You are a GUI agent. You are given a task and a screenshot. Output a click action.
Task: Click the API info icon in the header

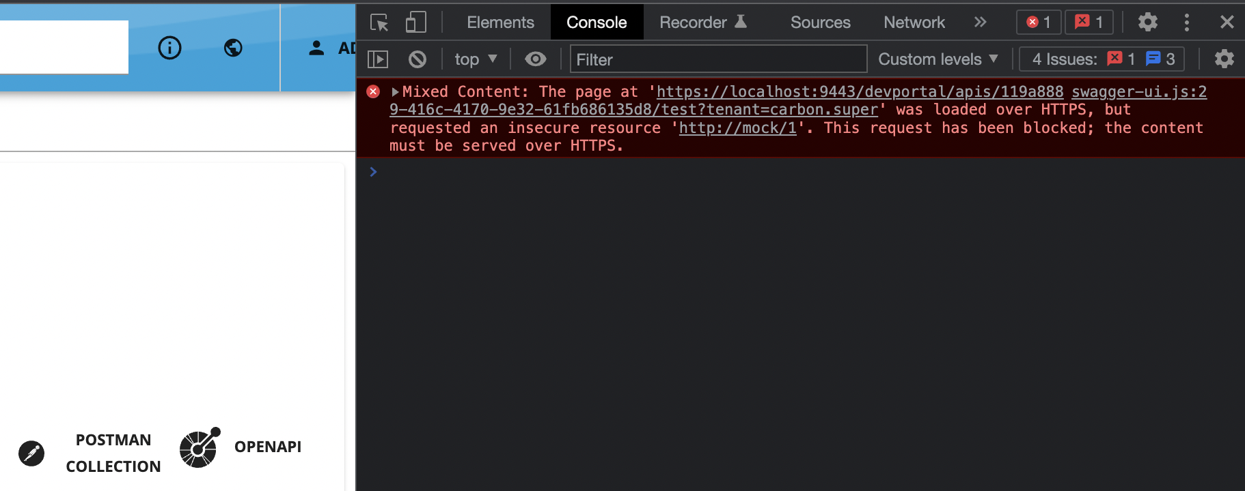pyautogui.click(x=169, y=48)
